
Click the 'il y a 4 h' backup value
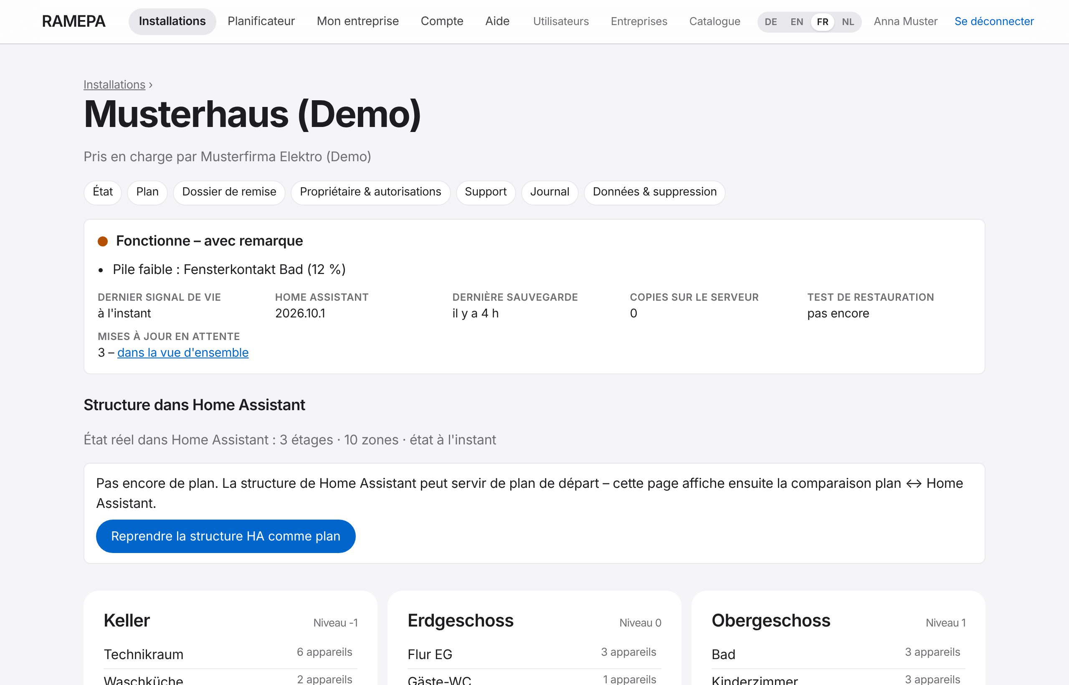475,314
